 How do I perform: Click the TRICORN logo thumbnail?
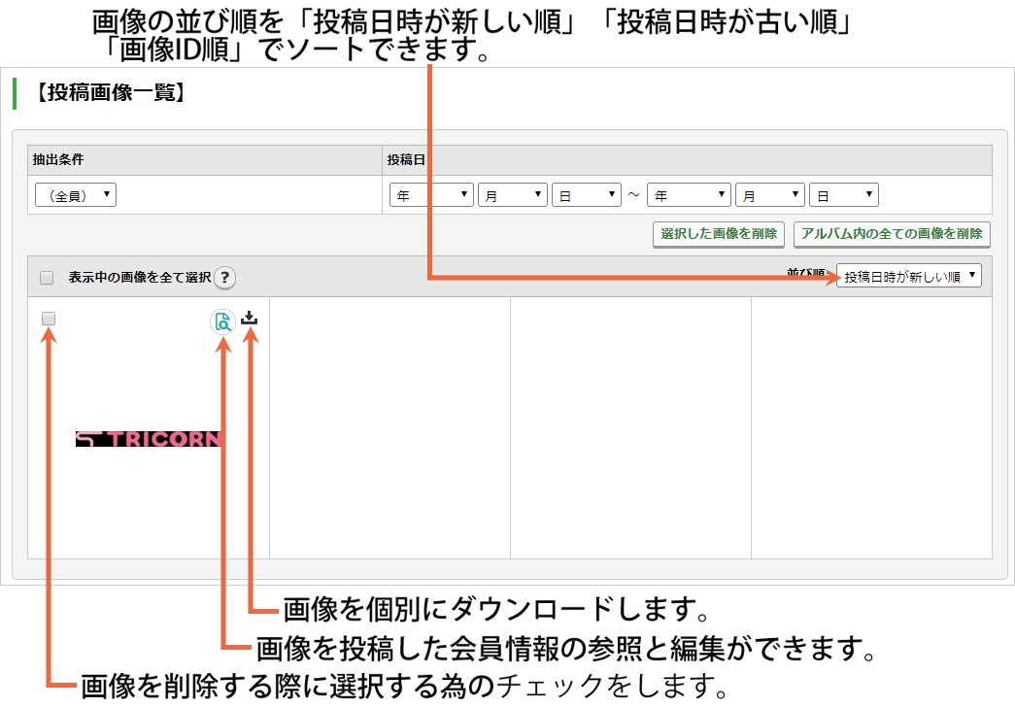click(149, 439)
